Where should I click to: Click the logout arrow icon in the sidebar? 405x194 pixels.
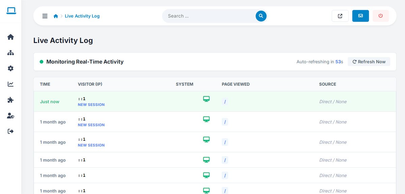coord(10,131)
